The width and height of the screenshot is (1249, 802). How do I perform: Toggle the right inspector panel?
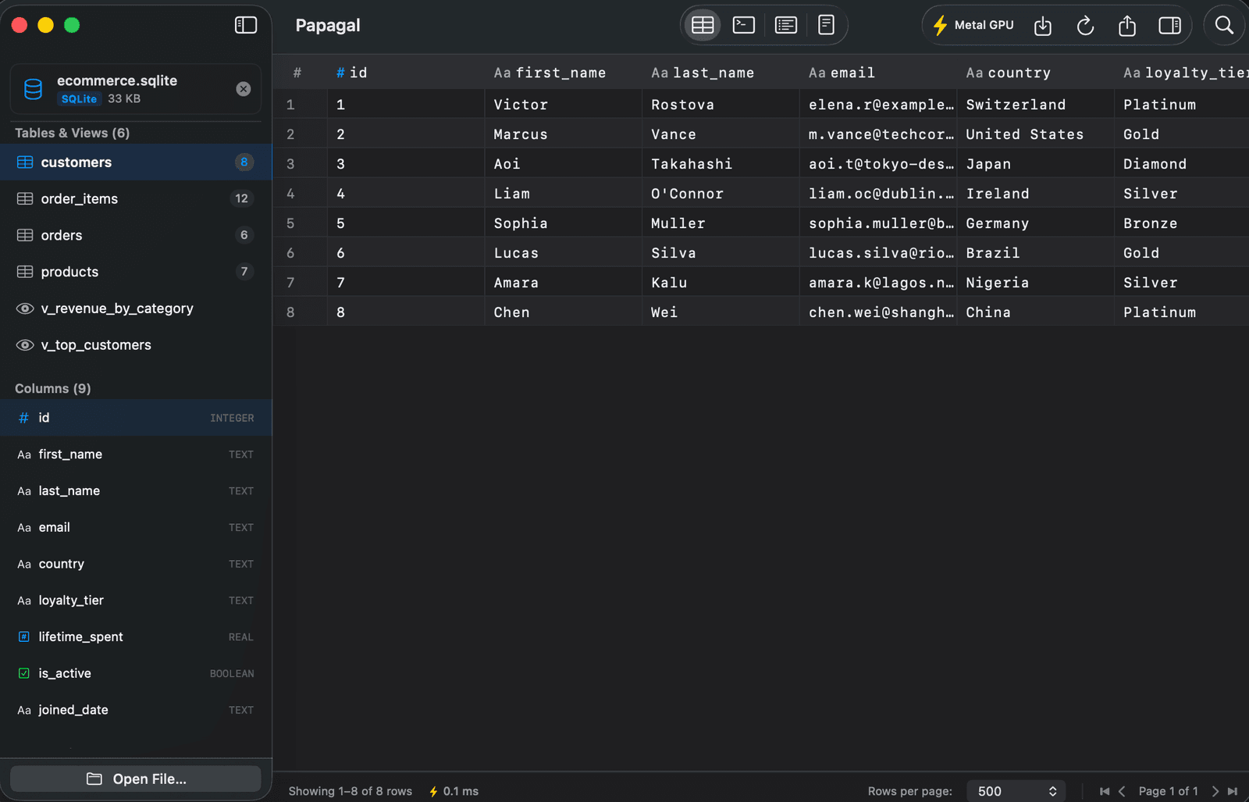(x=1169, y=26)
